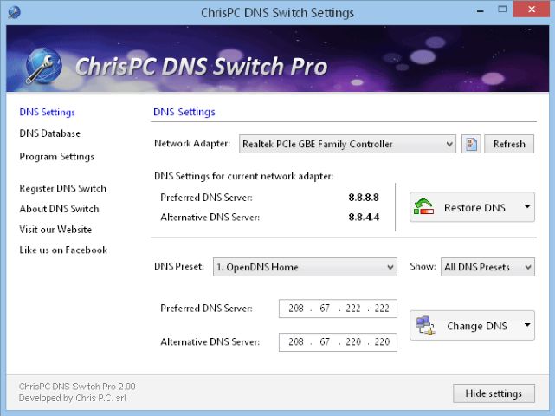This screenshot has width=555, height=416.
Task: Open DNS Database in the sidebar
Action: pos(50,133)
